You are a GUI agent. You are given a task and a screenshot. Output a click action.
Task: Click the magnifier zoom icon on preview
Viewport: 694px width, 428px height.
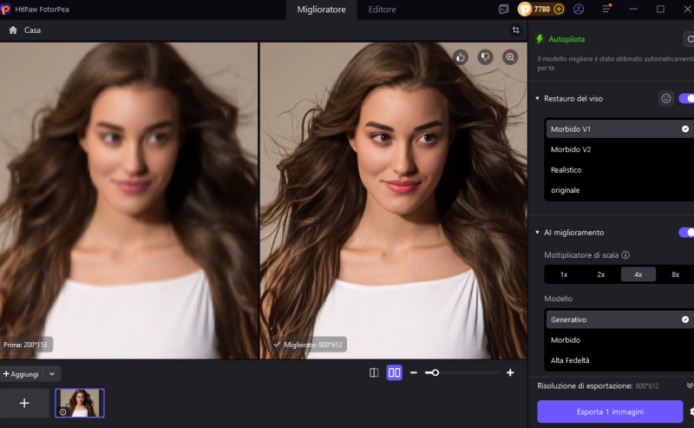click(x=510, y=57)
